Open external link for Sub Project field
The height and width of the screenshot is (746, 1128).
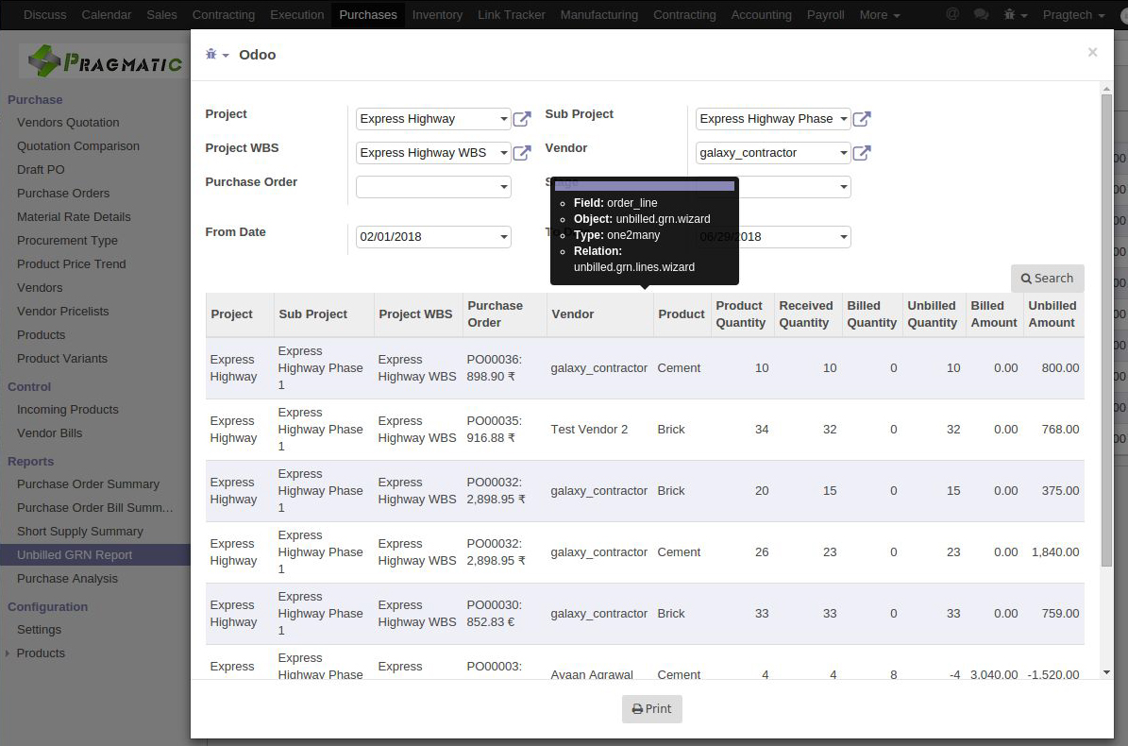tap(862, 119)
